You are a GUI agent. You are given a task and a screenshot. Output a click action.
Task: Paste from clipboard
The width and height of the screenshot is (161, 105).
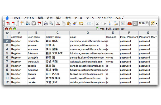click(69, 23)
